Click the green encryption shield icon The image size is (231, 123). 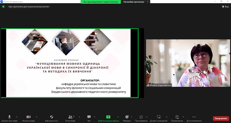point(3,6)
